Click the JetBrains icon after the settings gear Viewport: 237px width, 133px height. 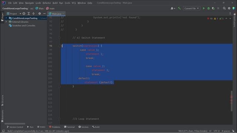click(234, 8)
